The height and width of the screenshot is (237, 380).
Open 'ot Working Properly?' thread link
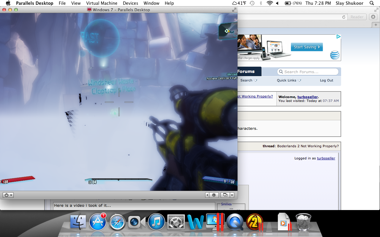pos(255,96)
